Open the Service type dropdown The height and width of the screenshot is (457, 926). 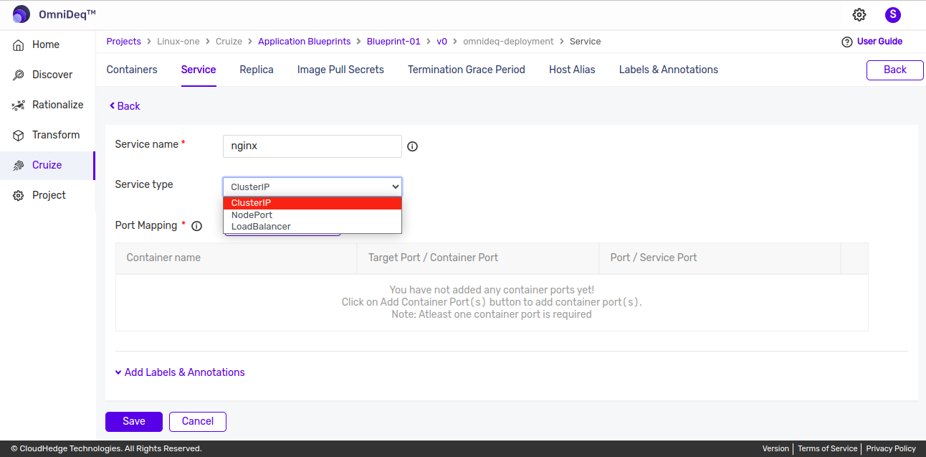[312, 187]
